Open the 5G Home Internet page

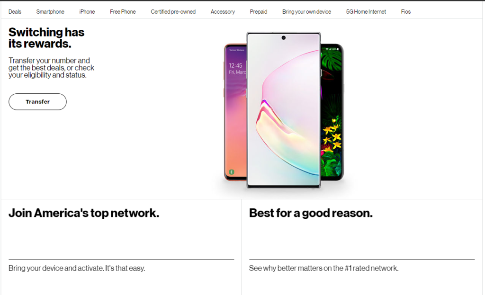click(x=366, y=11)
